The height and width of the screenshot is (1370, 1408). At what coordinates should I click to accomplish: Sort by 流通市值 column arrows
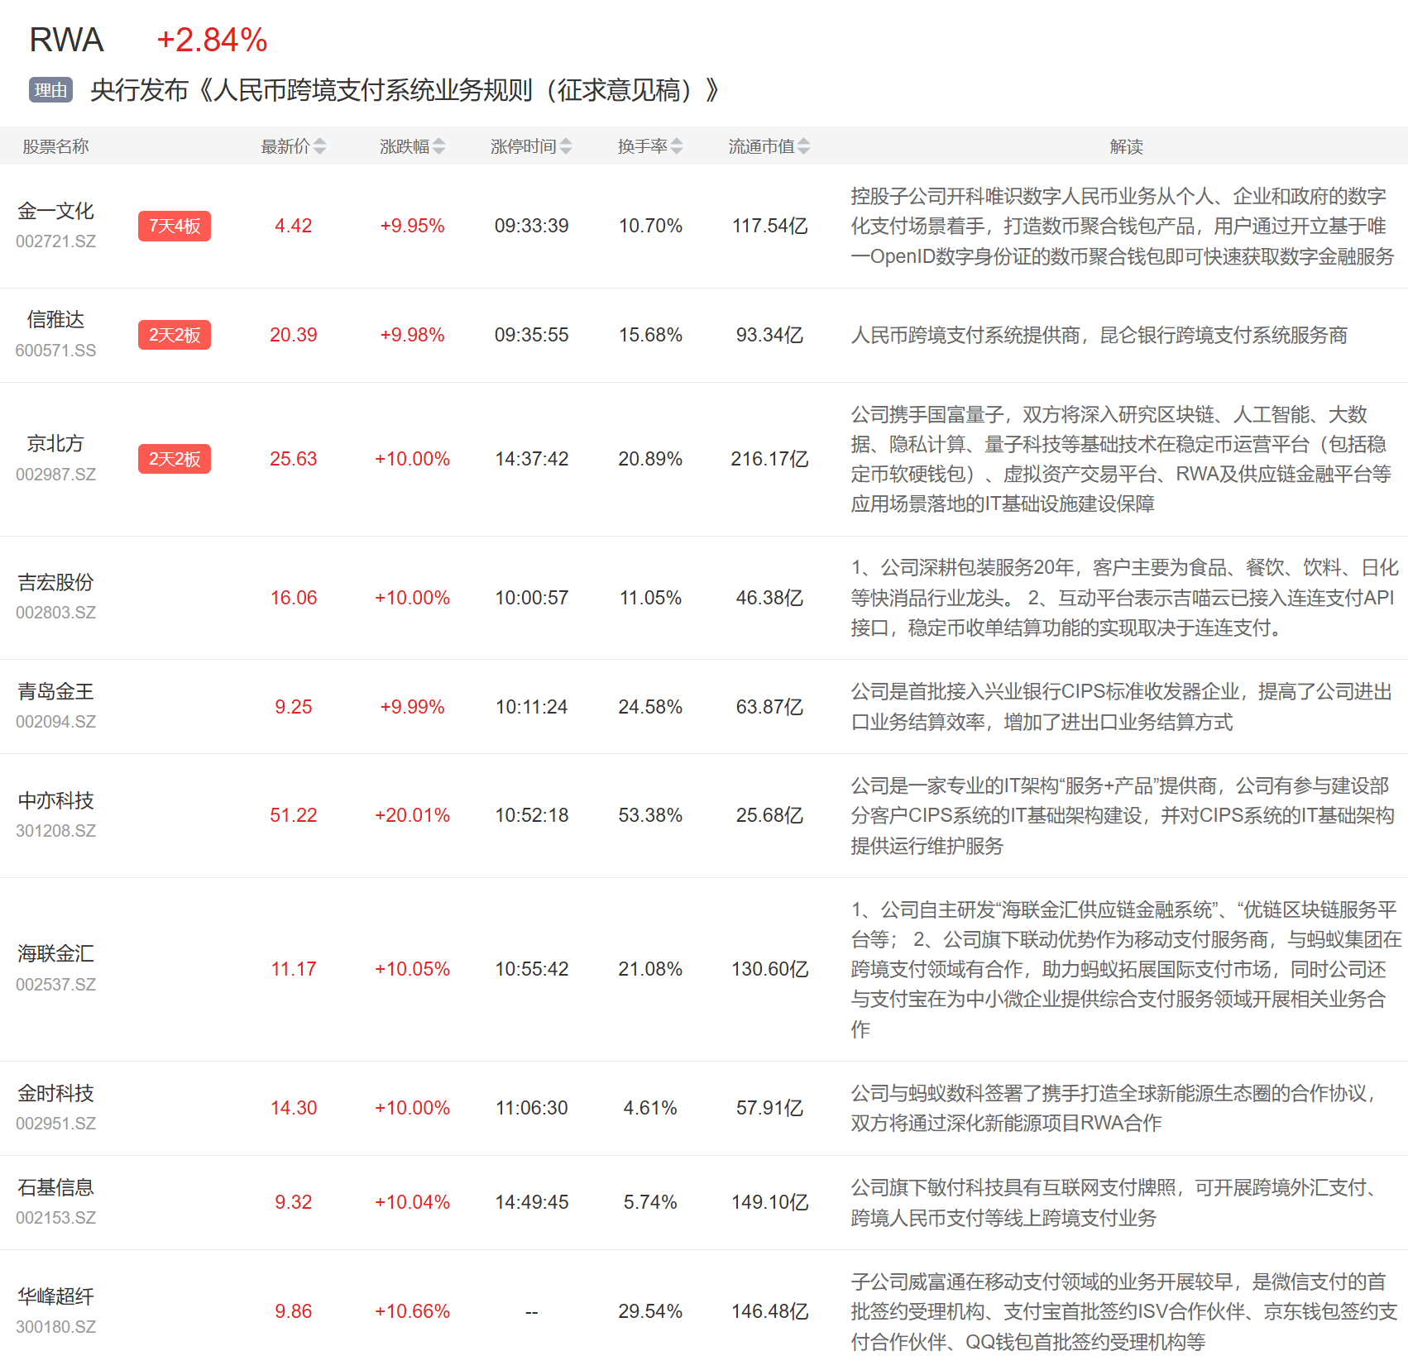803,146
